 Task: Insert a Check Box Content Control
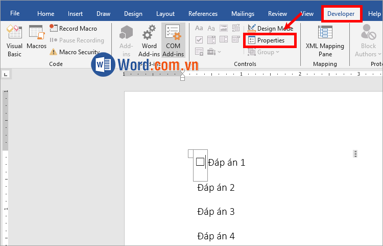(x=199, y=40)
